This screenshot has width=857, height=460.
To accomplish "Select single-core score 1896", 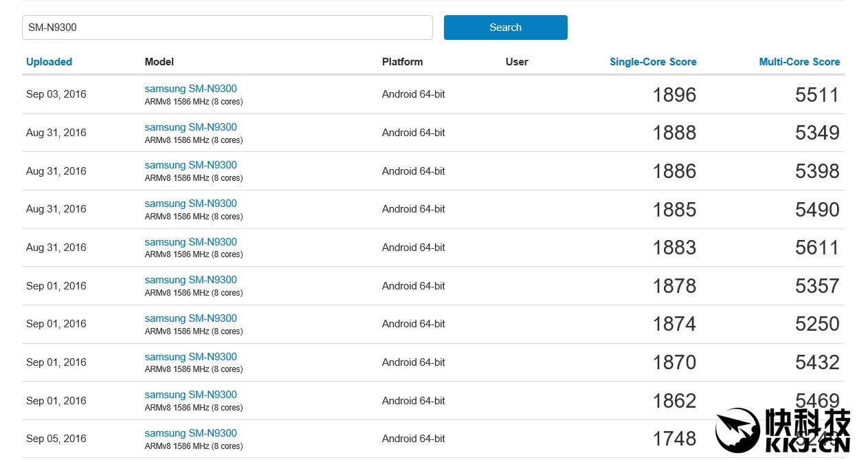I will coord(674,95).
